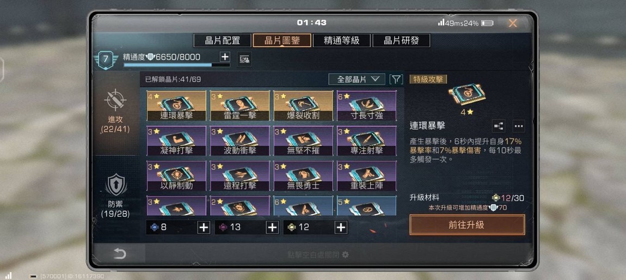Open the three-dot more options icon
626x280 pixels.
[518, 126]
